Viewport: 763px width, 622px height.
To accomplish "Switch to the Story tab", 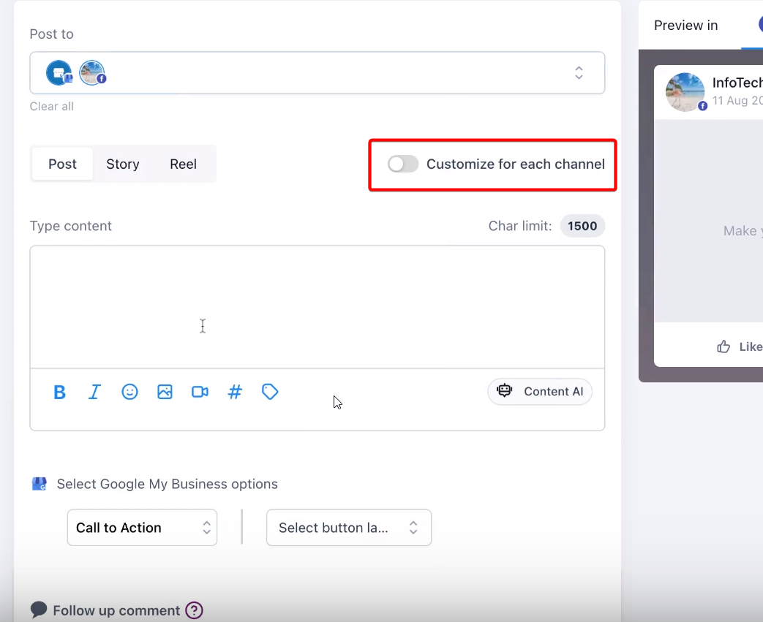I will pyautogui.click(x=122, y=164).
